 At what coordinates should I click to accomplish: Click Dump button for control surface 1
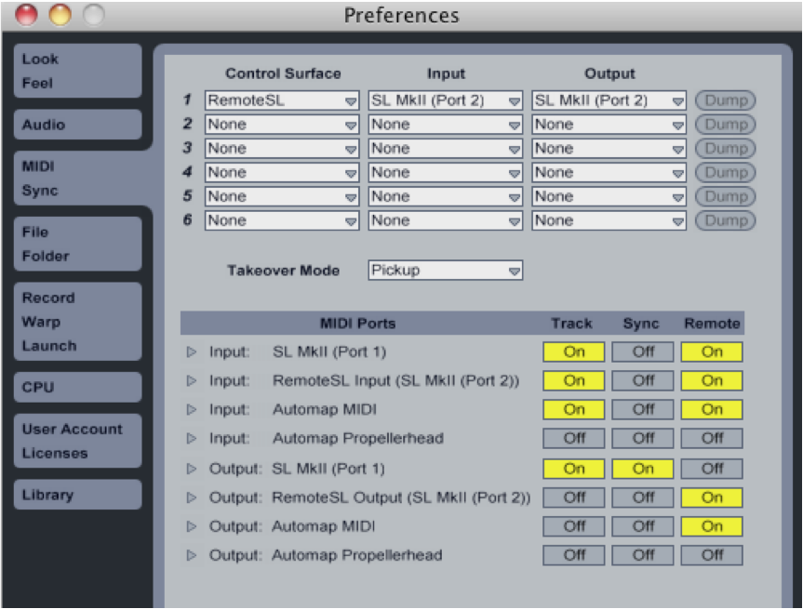[x=725, y=100]
